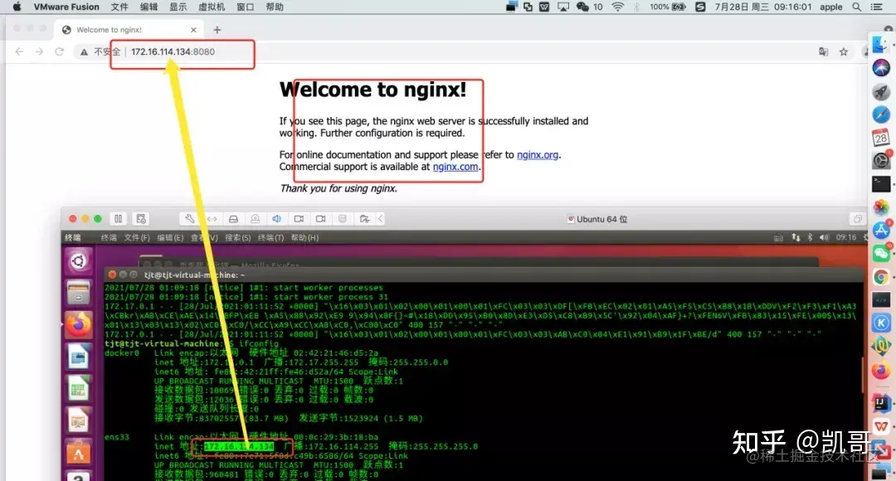The width and height of the screenshot is (896, 481).
Task: Click second VMware camera toolbar icon
Action: pos(320,219)
